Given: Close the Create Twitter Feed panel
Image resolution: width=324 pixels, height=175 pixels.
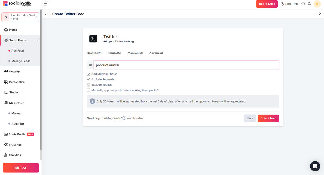Looking at the screenshot, I should tap(320, 14).
